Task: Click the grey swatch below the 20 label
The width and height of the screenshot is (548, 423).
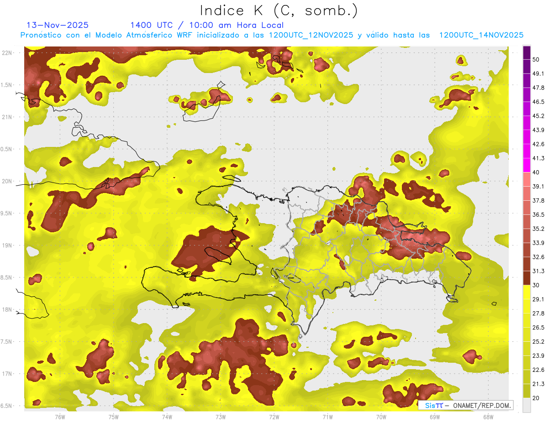Action: click(527, 405)
